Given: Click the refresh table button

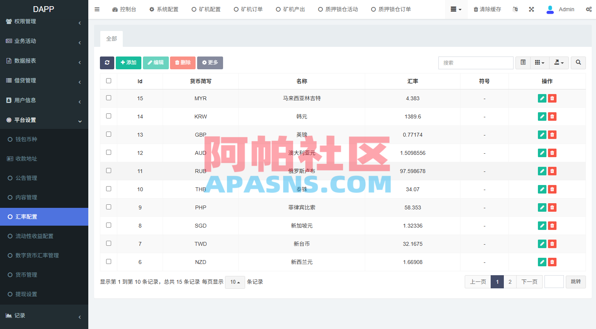Looking at the screenshot, I should (107, 63).
